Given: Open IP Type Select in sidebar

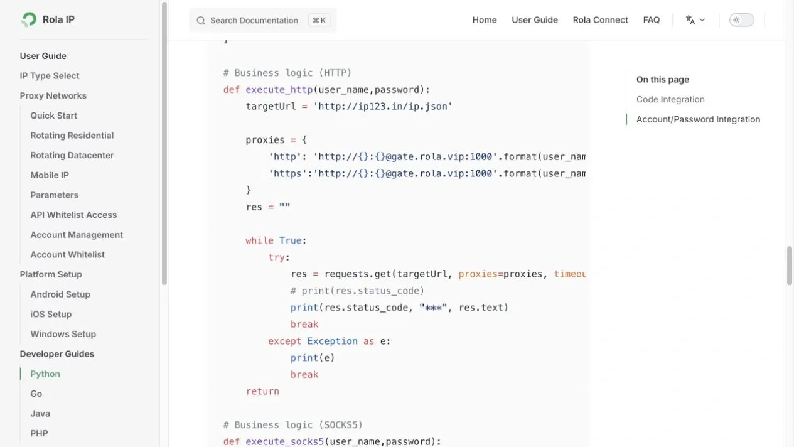Looking at the screenshot, I should [50, 76].
